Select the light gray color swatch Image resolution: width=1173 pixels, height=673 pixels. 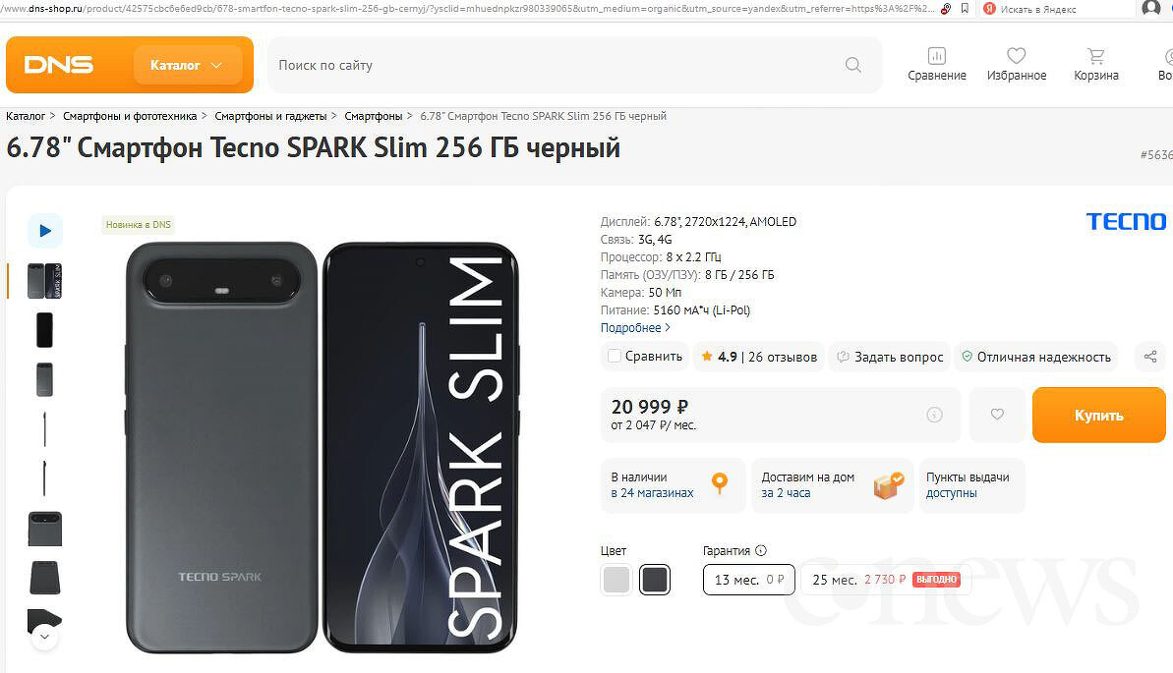[x=616, y=580]
